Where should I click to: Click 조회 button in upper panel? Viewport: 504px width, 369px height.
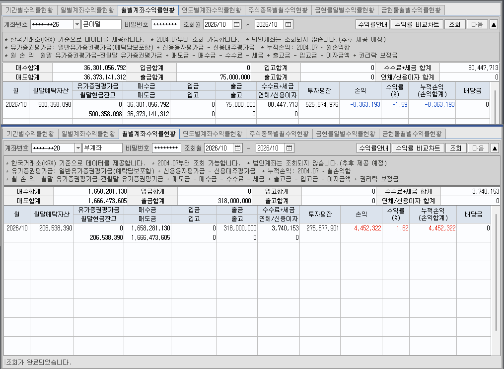point(455,24)
